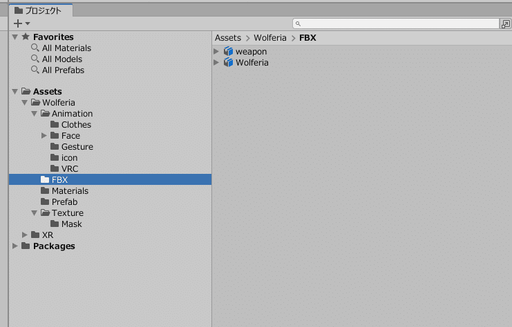Screen dimensions: 512x327
Task: Click the All Materials search icon
Action: click(35, 48)
